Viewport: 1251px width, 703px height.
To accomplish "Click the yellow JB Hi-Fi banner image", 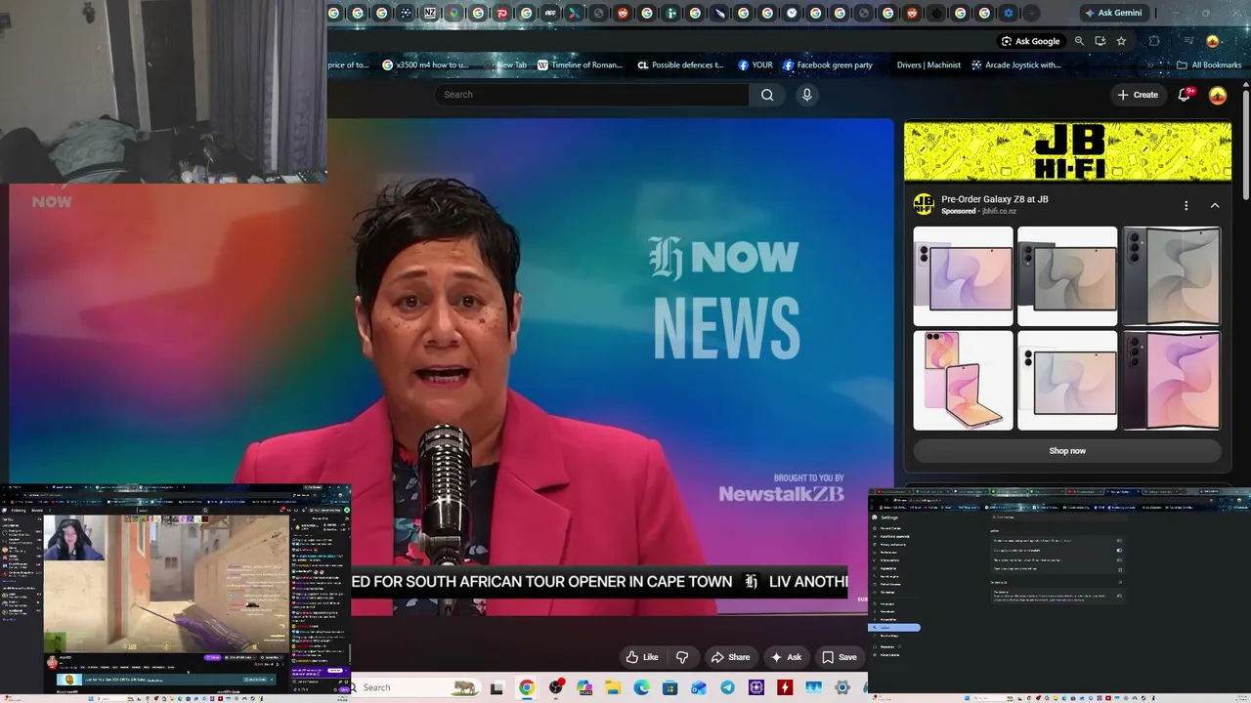I will point(1067,151).
